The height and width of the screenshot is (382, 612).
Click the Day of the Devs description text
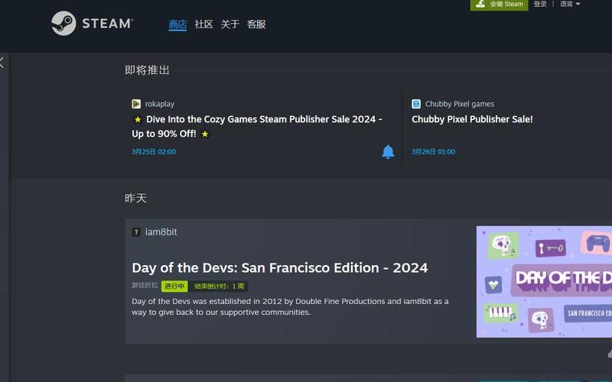click(x=290, y=307)
